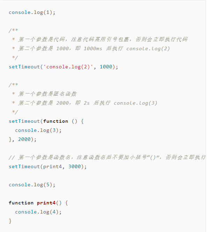
Task: Click the console.log(5) statement
Action: (32, 185)
